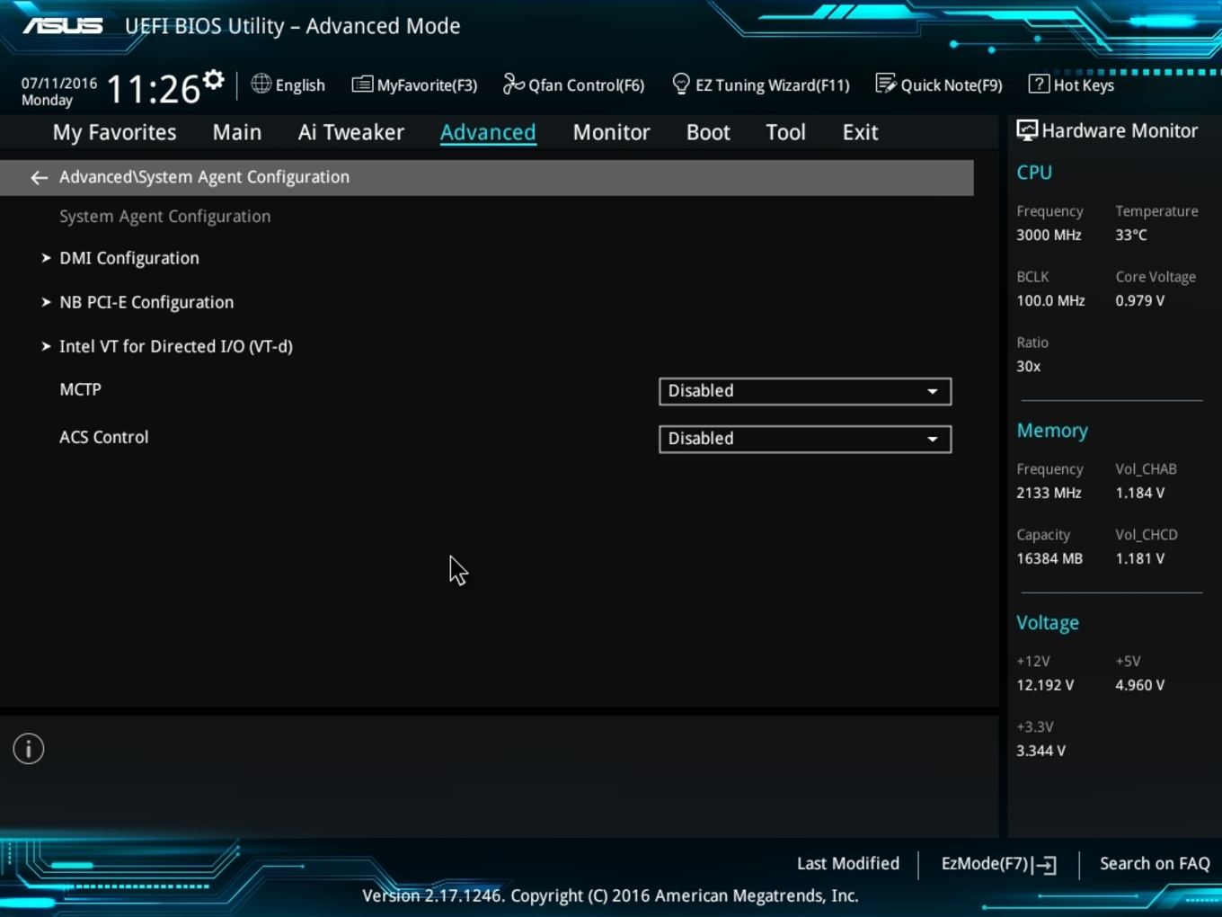
Task: Open Qfan Control fan icon
Action: click(x=513, y=84)
